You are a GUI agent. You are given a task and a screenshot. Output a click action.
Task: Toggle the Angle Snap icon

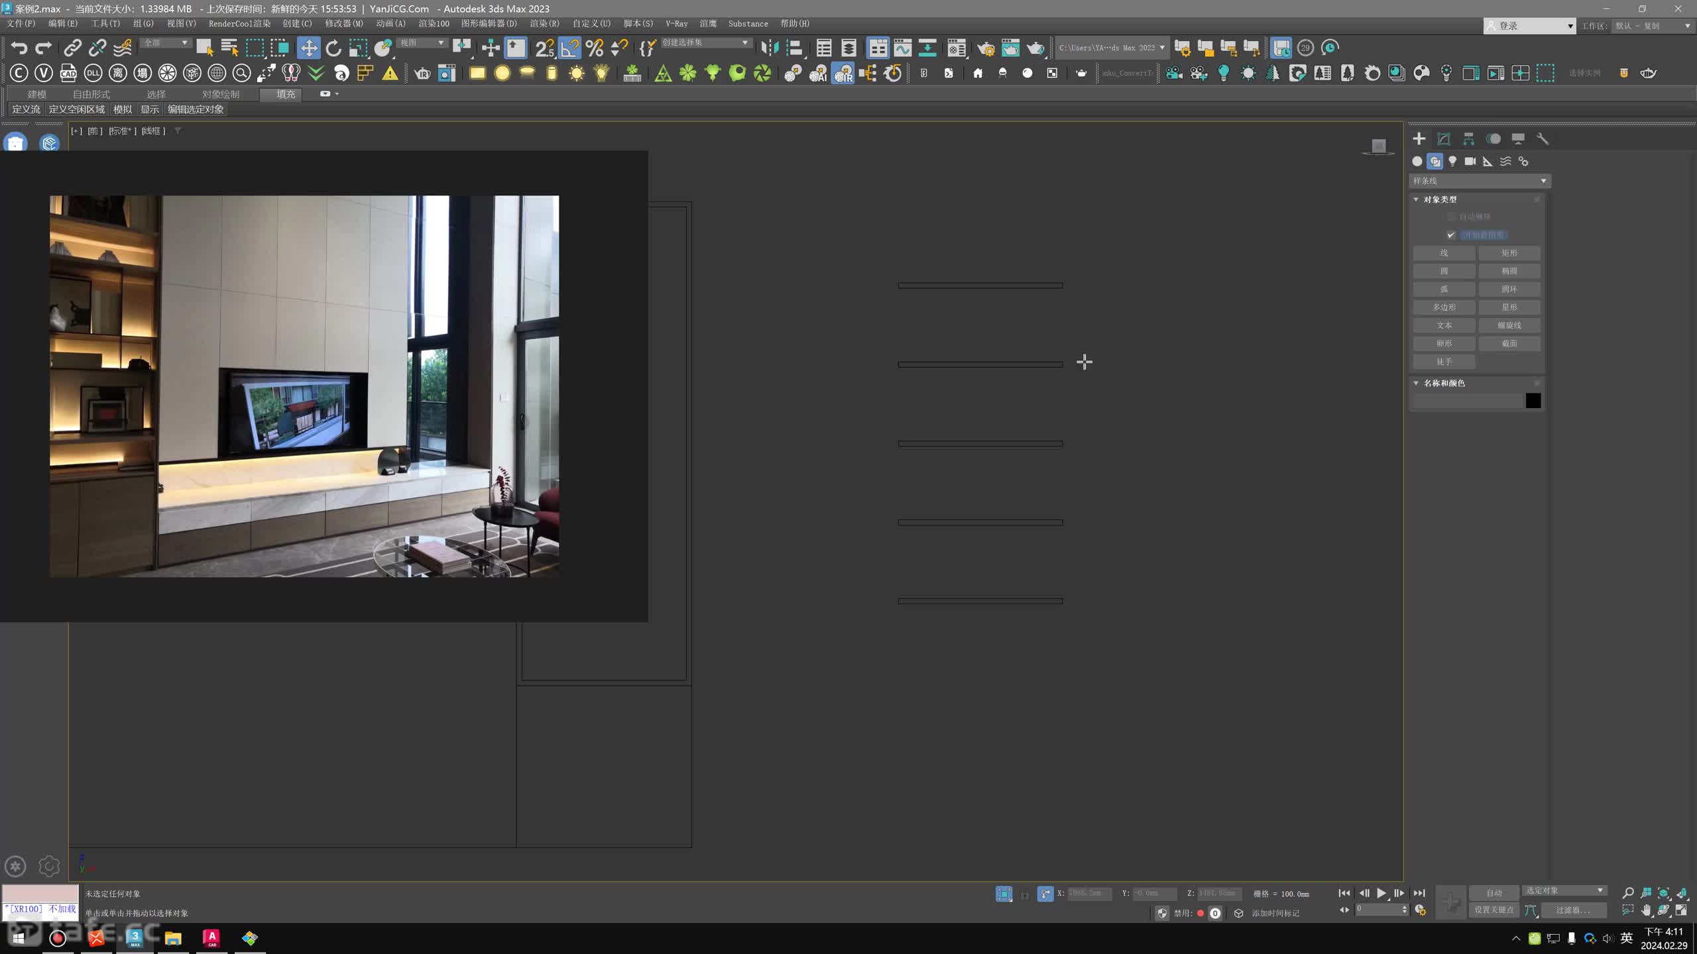tap(569, 48)
